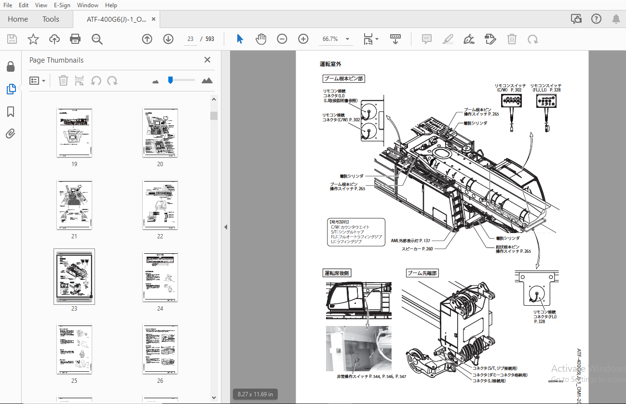Click the delete trash icon in the main toolbar
This screenshot has width=626, height=404.
(512, 39)
